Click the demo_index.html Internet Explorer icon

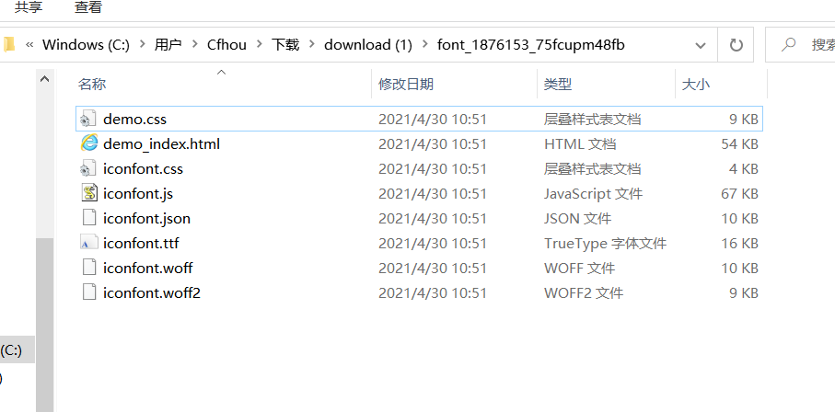click(x=89, y=143)
